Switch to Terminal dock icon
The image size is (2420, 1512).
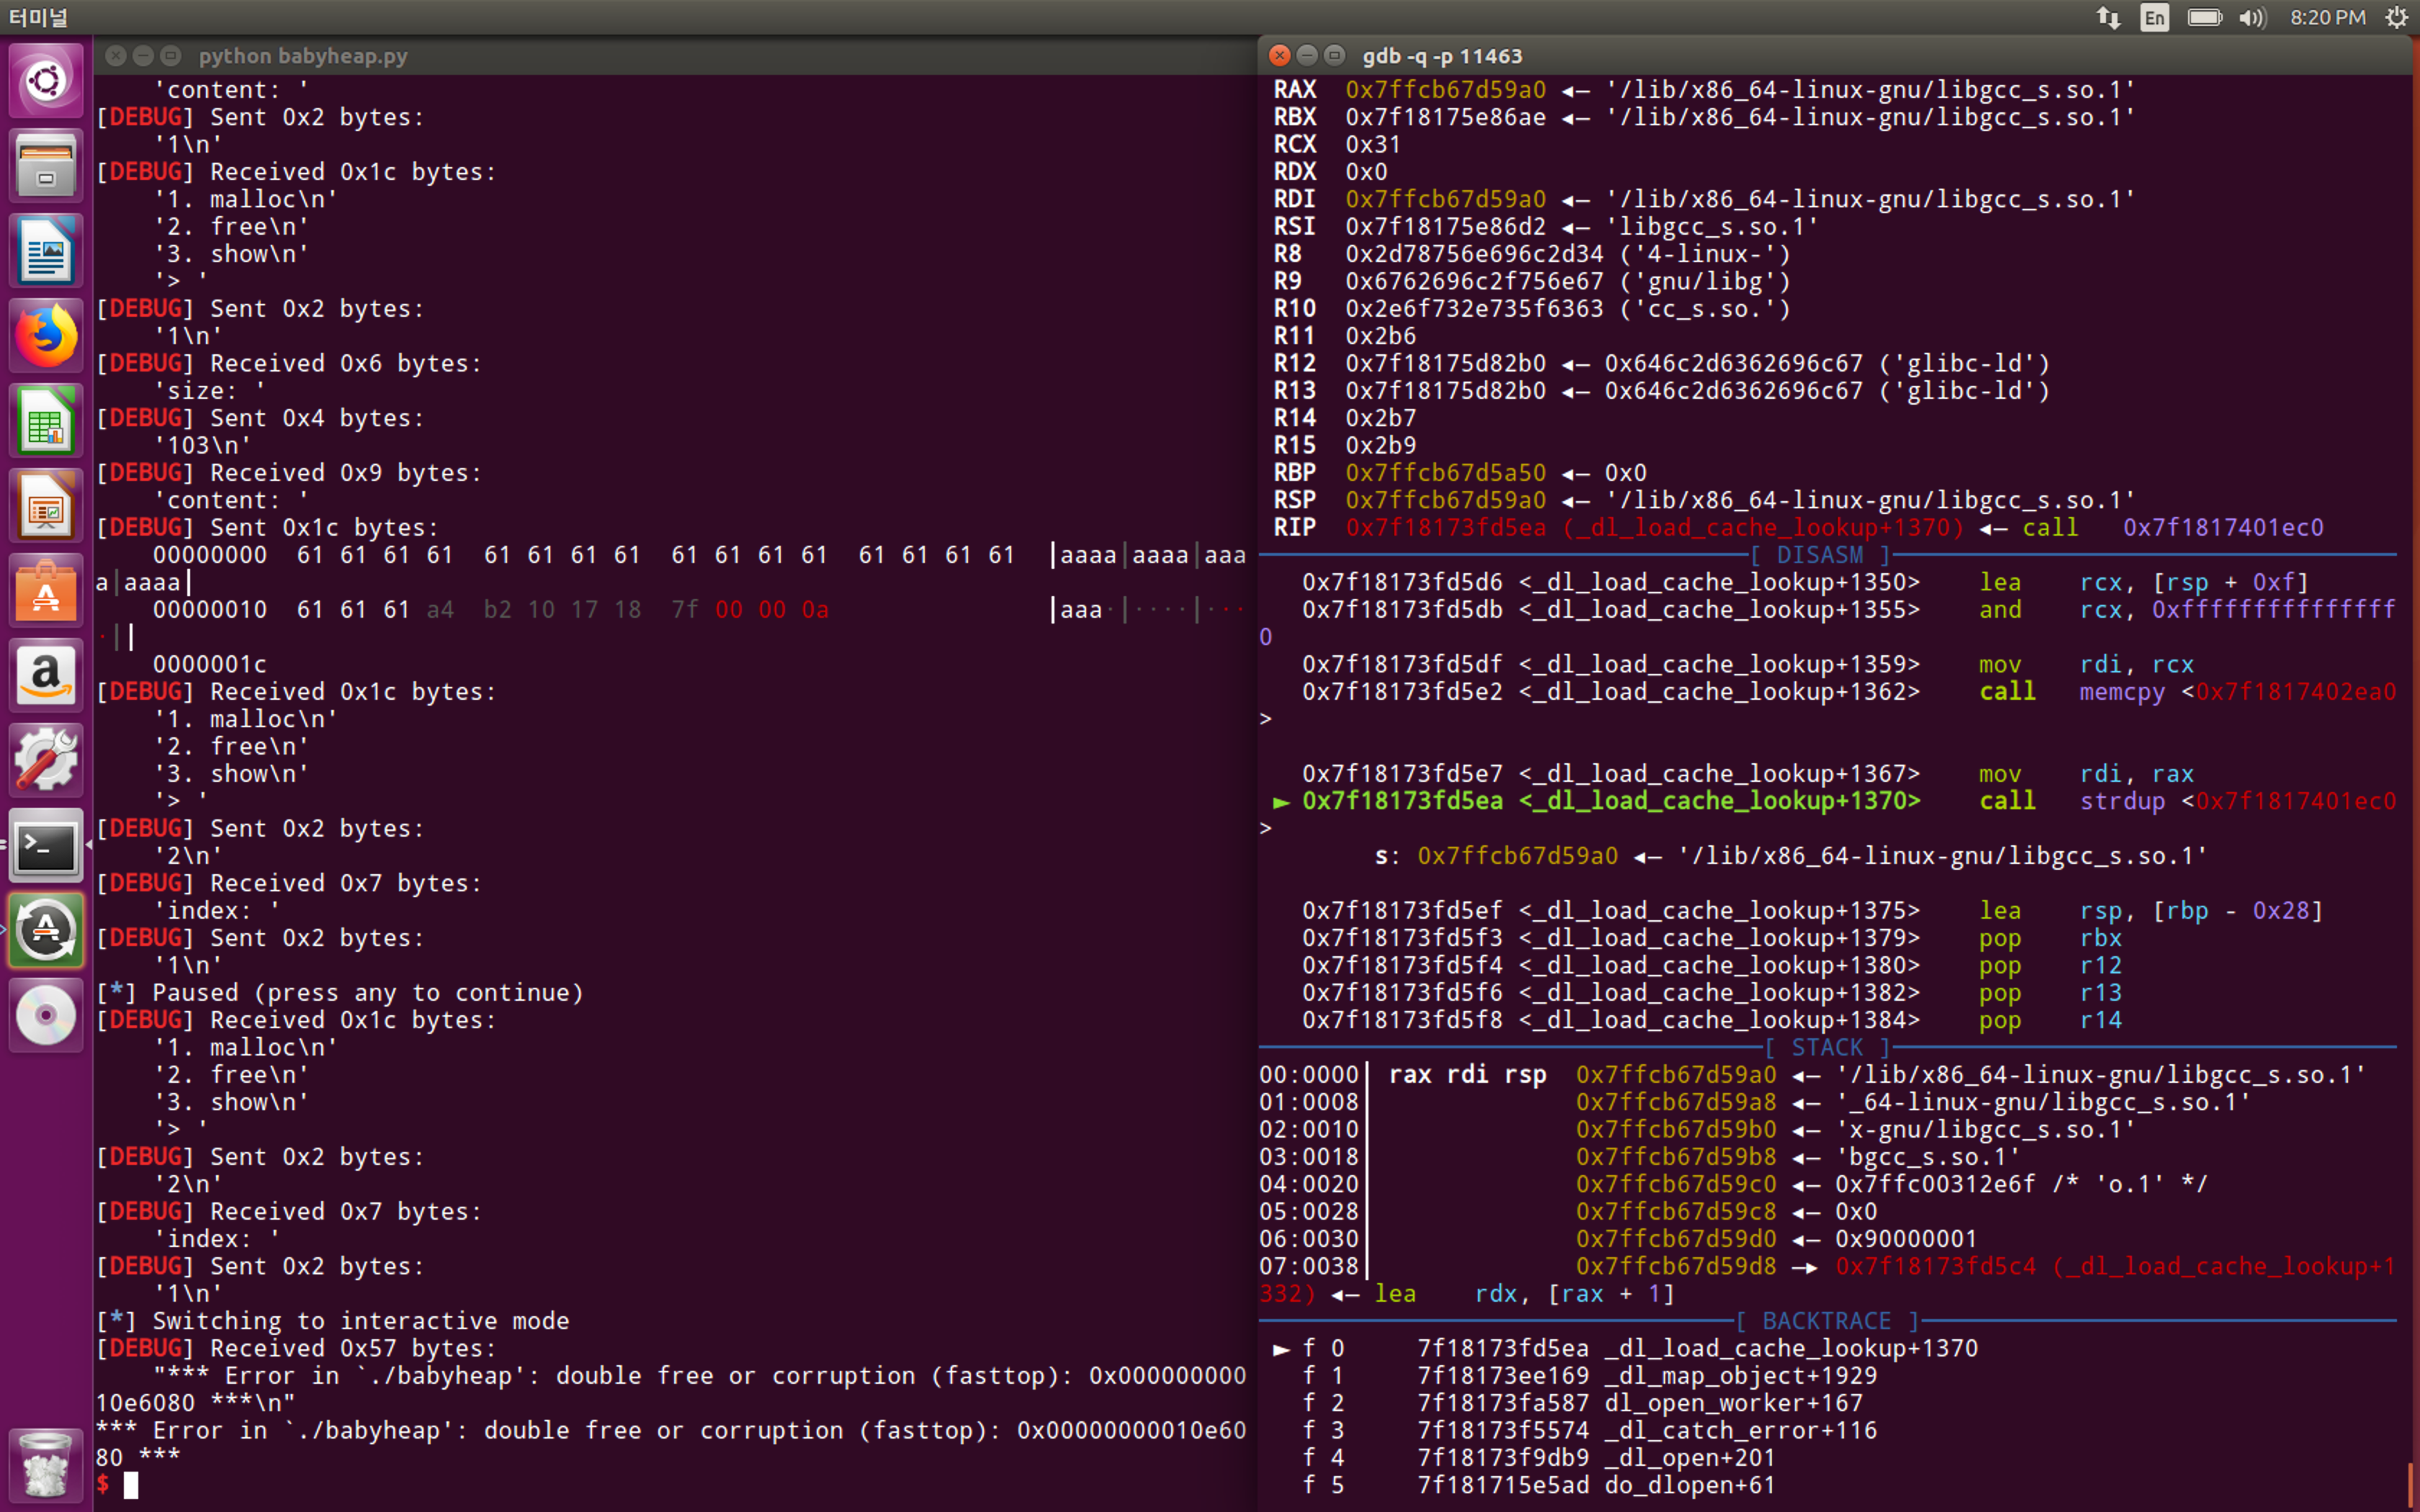pyautogui.click(x=46, y=846)
